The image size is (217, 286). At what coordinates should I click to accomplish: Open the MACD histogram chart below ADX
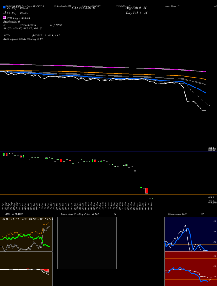pyautogui.click(x=26, y=269)
